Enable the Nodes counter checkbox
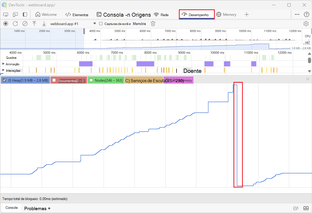Screen dimensions: 312x213 (91, 80)
